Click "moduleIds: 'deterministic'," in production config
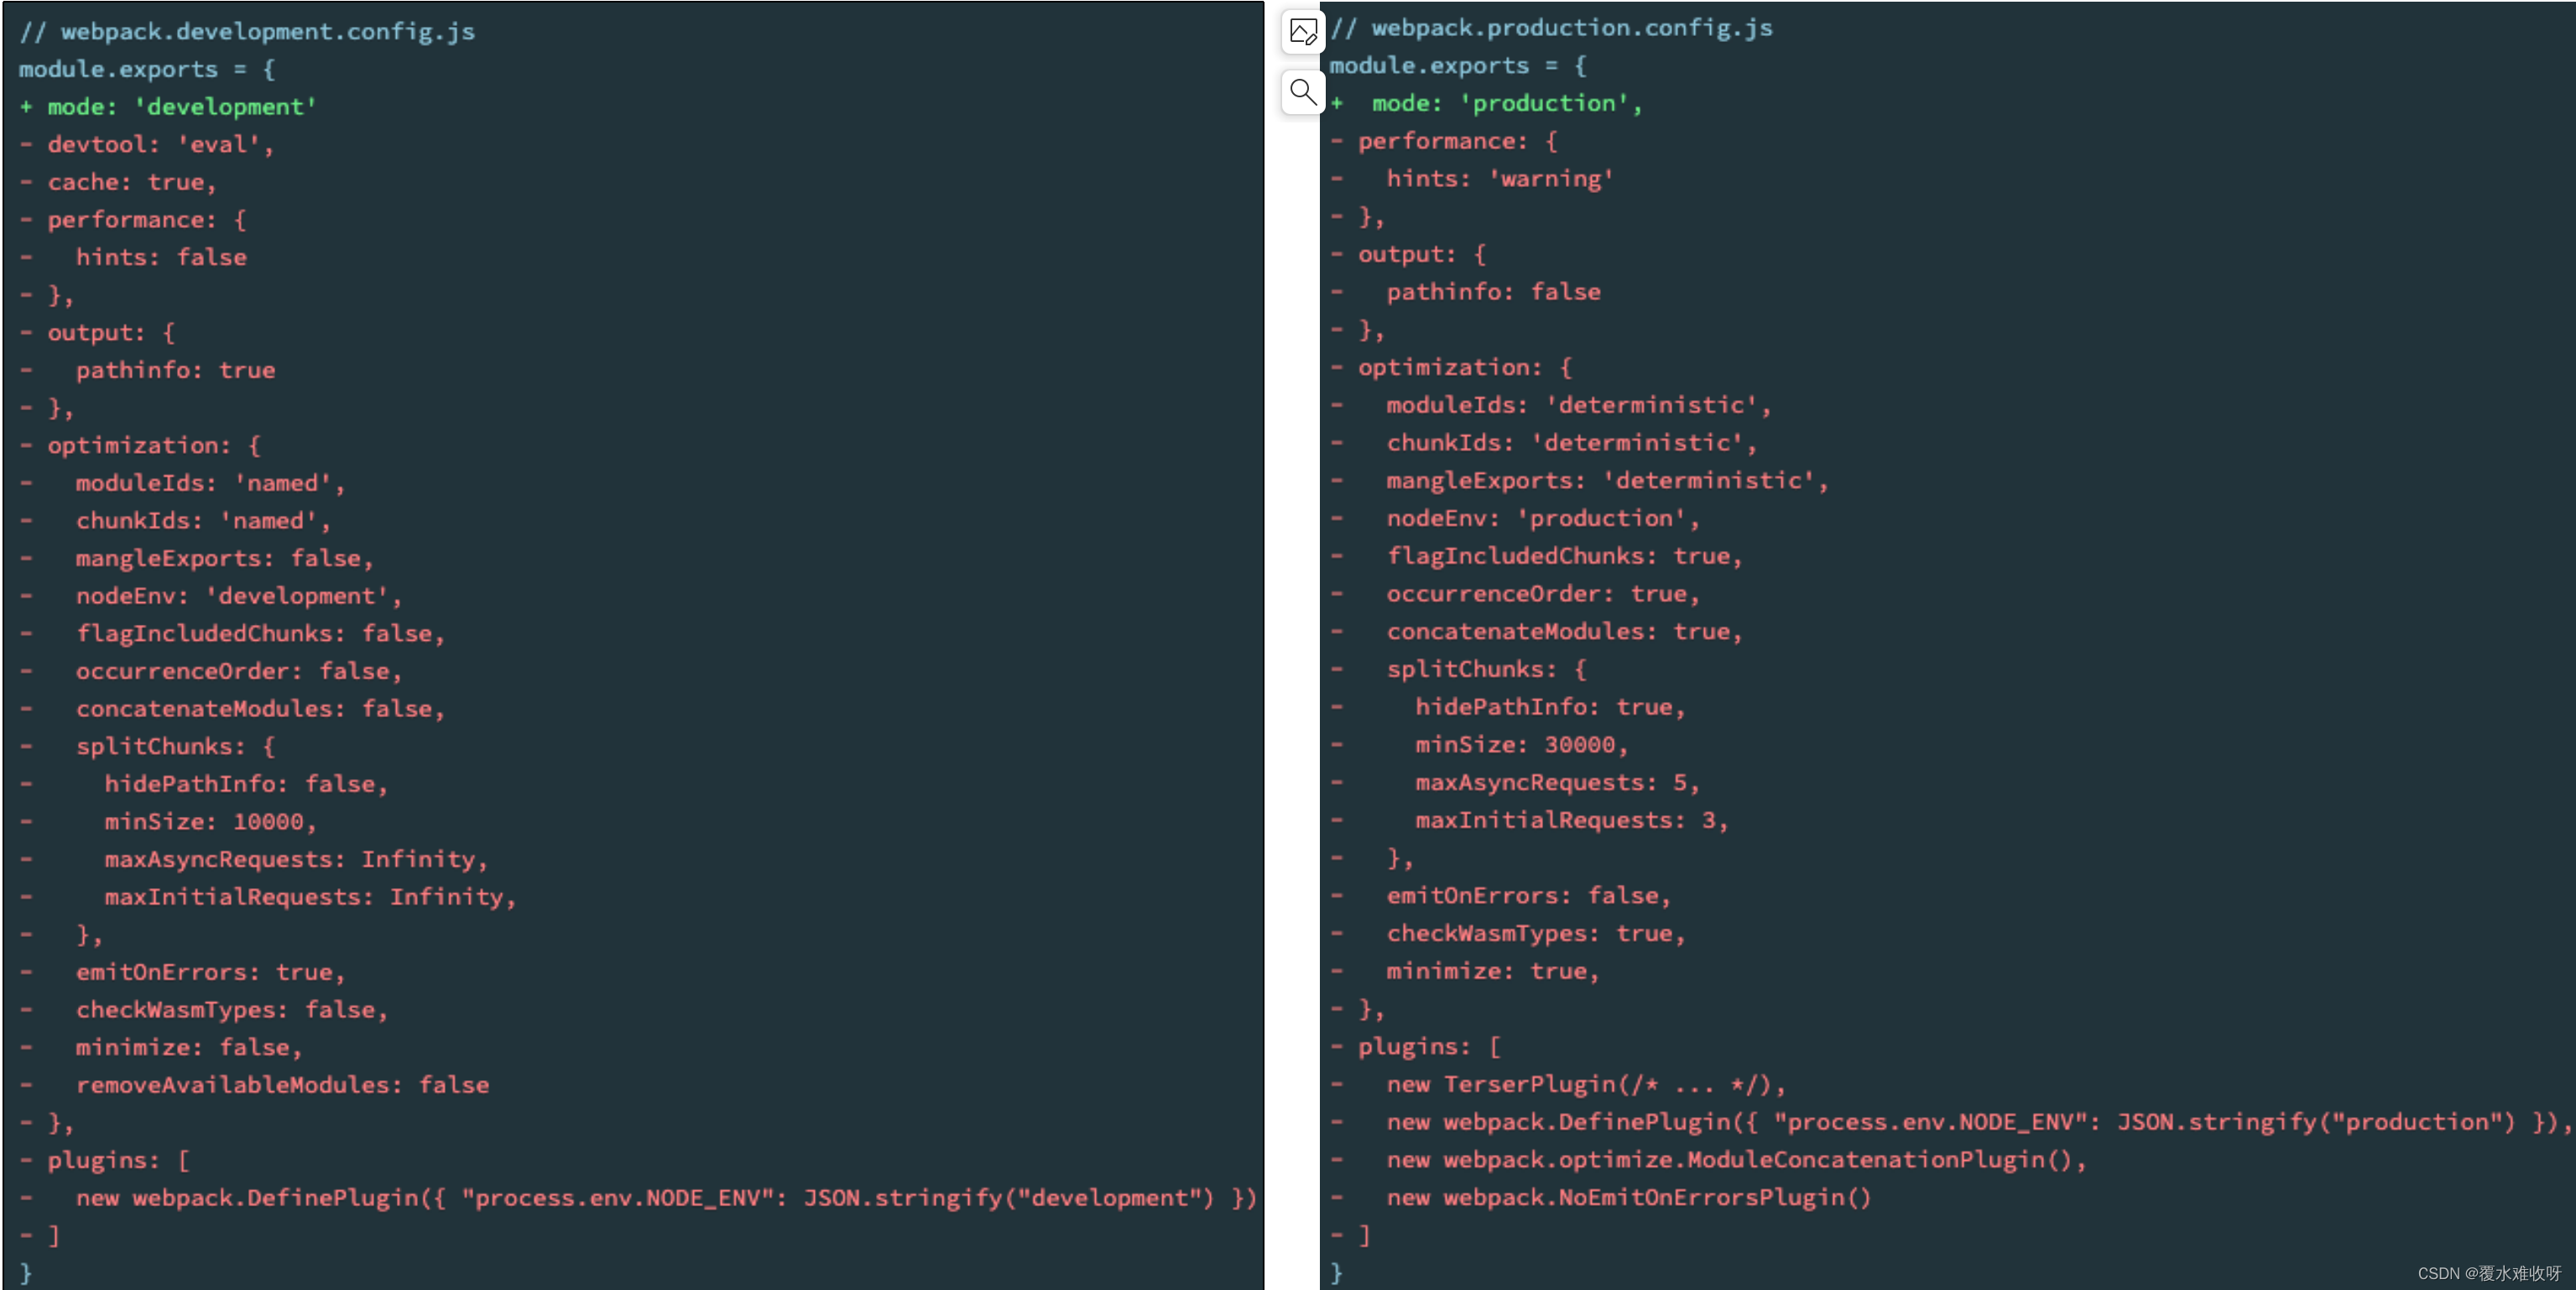The width and height of the screenshot is (2576, 1290). click(x=1578, y=406)
